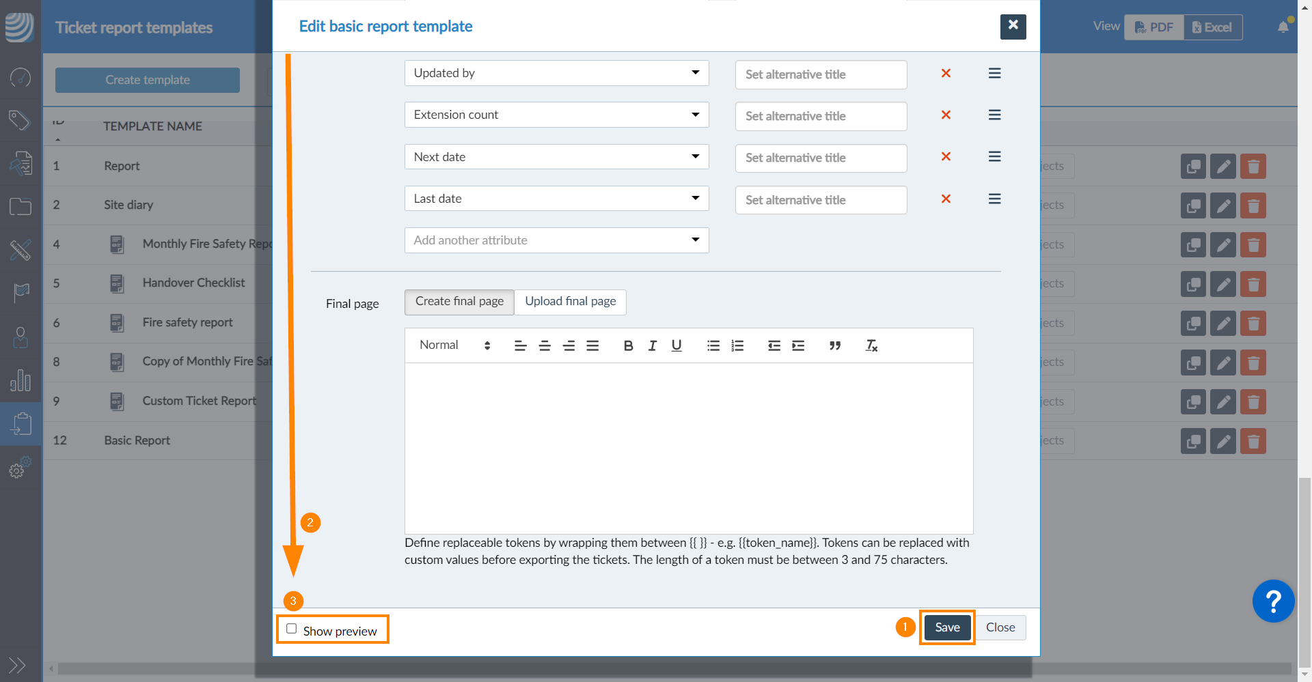Screen dimensions: 1312x682
Task: Remove the Updated by attribute
Action: (x=946, y=73)
